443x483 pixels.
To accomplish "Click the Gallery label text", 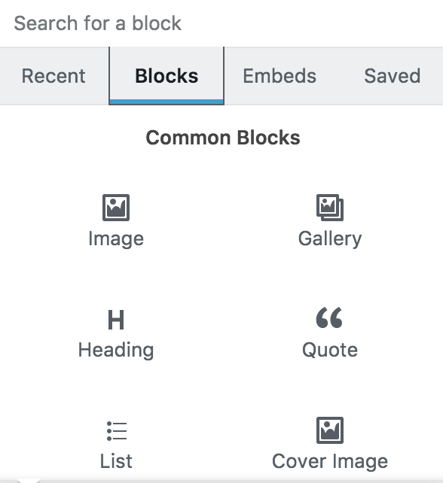I will 330,239.
